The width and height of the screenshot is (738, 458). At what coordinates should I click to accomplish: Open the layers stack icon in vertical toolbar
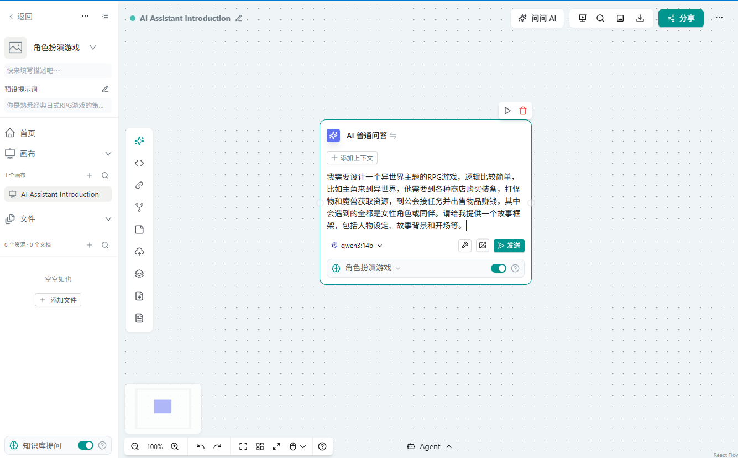pos(139,274)
